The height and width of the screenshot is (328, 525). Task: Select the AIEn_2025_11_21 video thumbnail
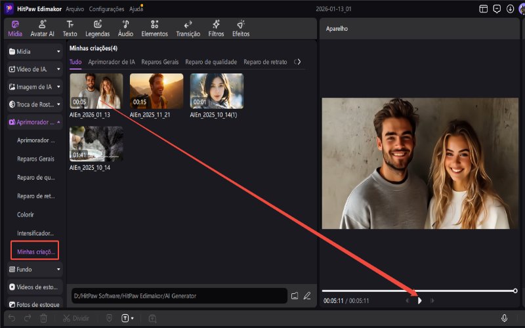click(156, 91)
